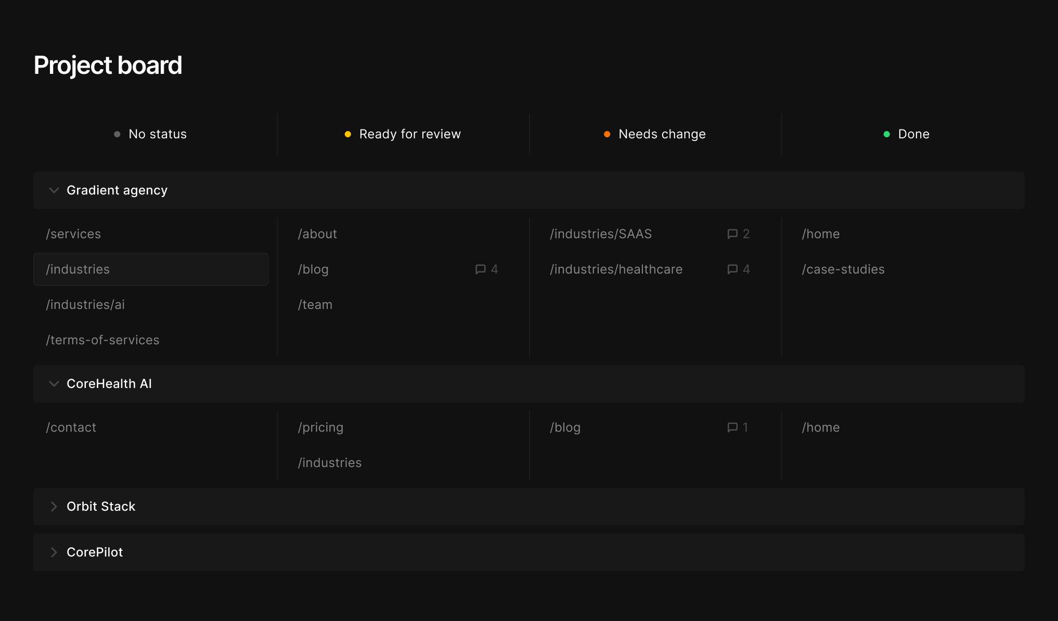Click the orange Needs change status dot
The height and width of the screenshot is (621, 1058).
(607, 134)
